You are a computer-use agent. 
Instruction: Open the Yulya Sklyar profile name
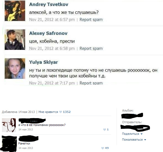coord(43,62)
